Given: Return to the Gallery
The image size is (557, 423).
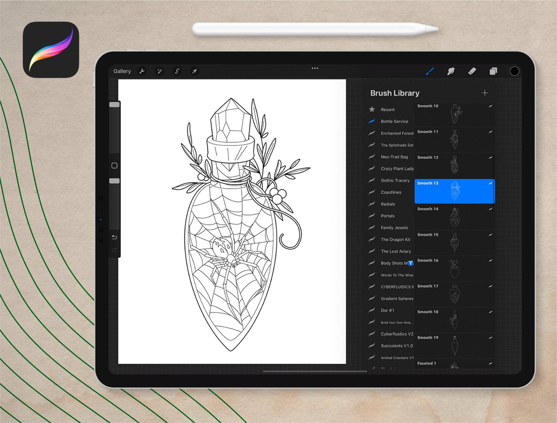Looking at the screenshot, I should point(122,71).
